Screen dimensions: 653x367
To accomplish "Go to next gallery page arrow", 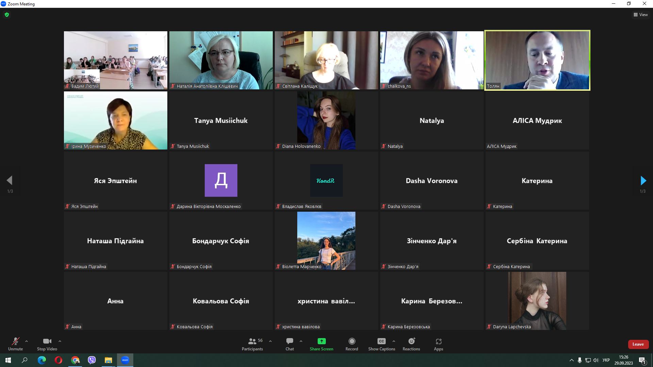I will tap(643, 180).
